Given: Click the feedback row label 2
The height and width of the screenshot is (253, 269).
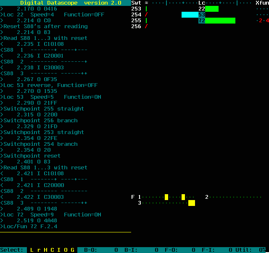Looking at the screenshot, I should (207, 197).
